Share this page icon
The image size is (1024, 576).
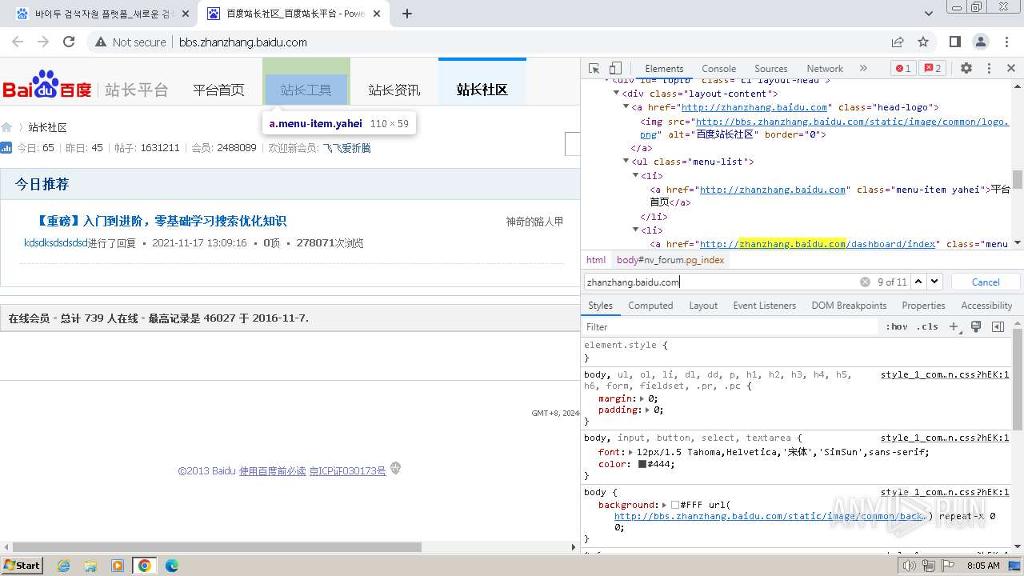[x=898, y=42]
